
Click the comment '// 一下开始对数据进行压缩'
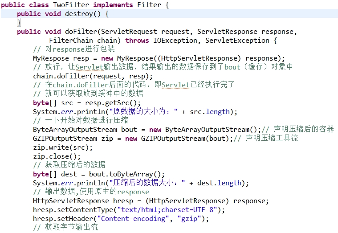click(81, 120)
